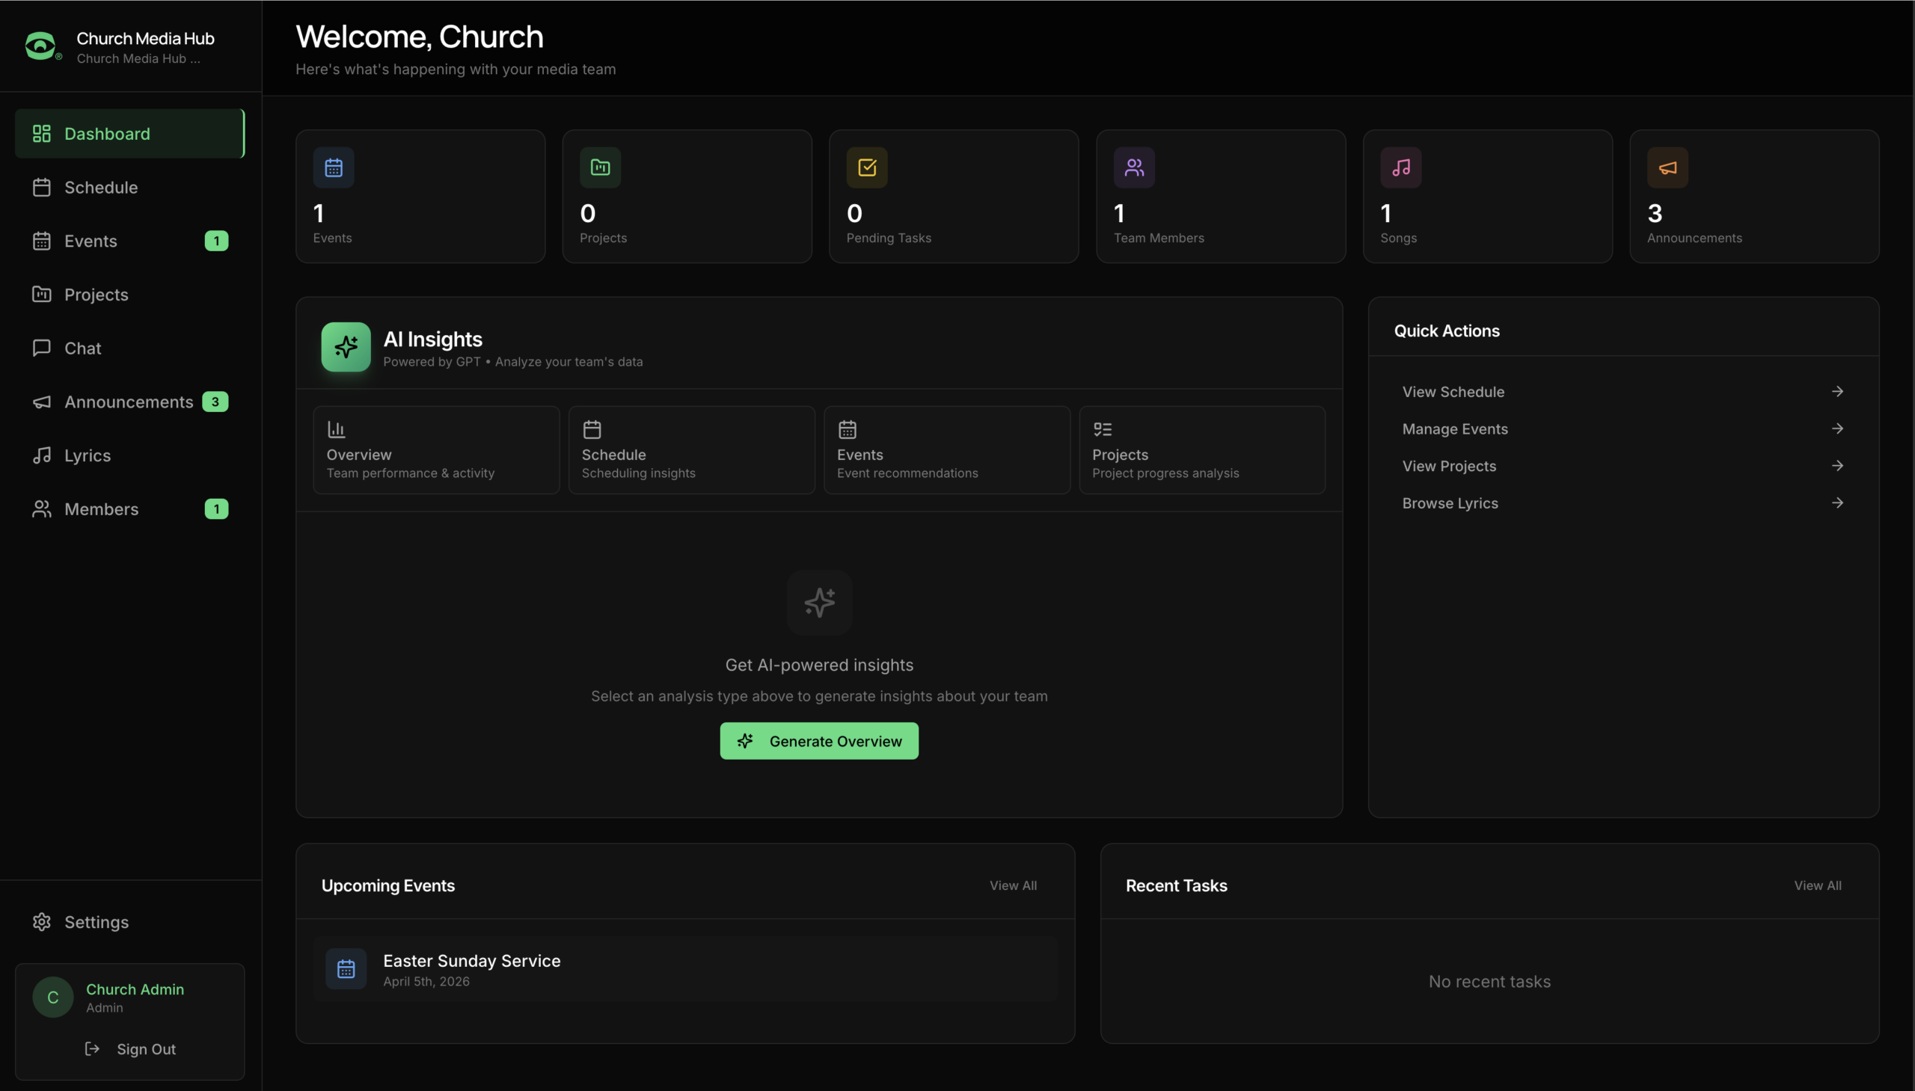Open Events from the sidebar
1915x1091 pixels.
tap(129, 241)
